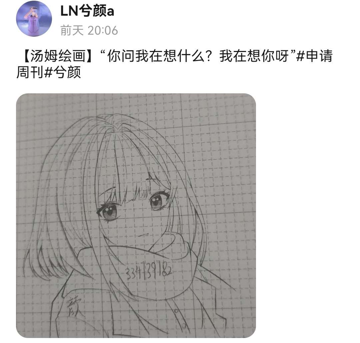Click the girl's small mouth in the sketch
Screen dimensions: 360x343
pos(143,235)
